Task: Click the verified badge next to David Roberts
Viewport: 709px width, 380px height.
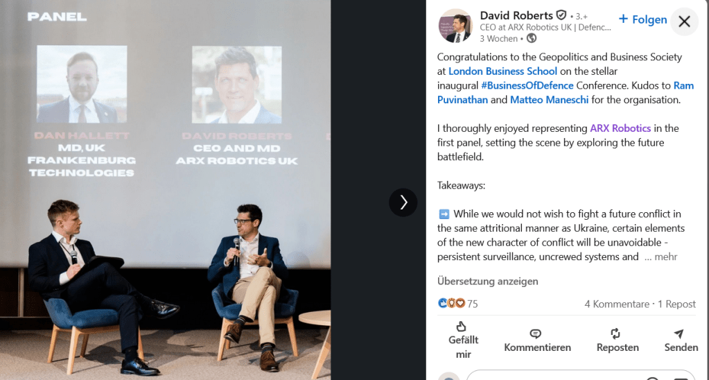Action: [x=561, y=16]
